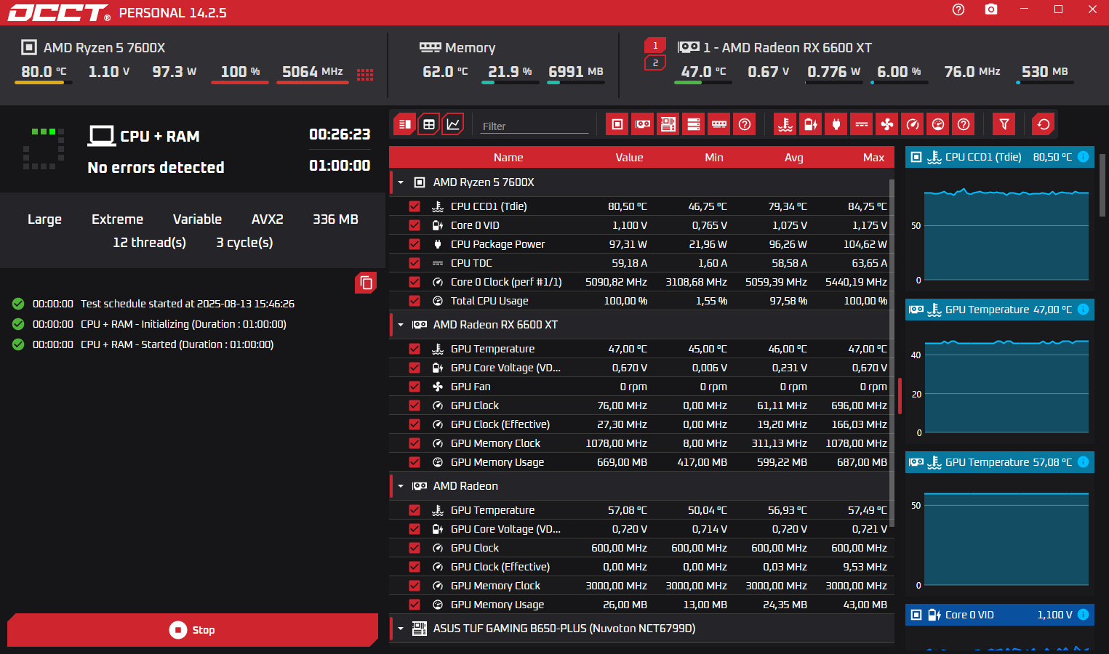The height and width of the screenshot is (654, 1109).
Task: Toggle the storage hardware filter icon
Action: coord(694,124)
